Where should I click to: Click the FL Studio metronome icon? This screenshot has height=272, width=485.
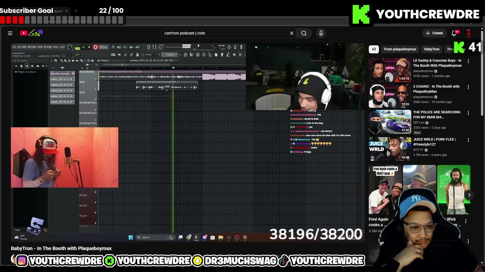tap(113, 47)
